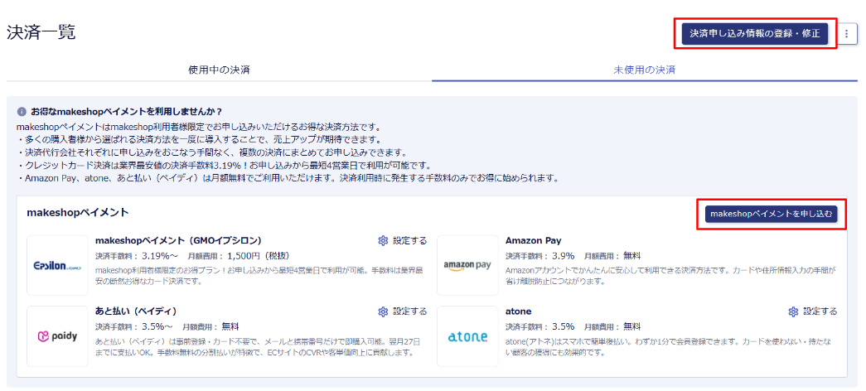Select the 未使用の決済 tab

(x=645, y=70)
